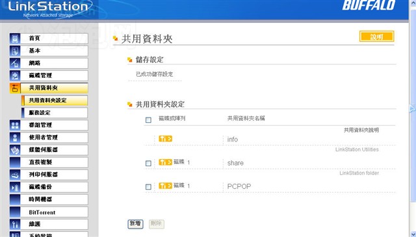The image size is (416, 237).
Task: Select the 共用資料夾設定 submenu item
Action: [x=55, y=101]
